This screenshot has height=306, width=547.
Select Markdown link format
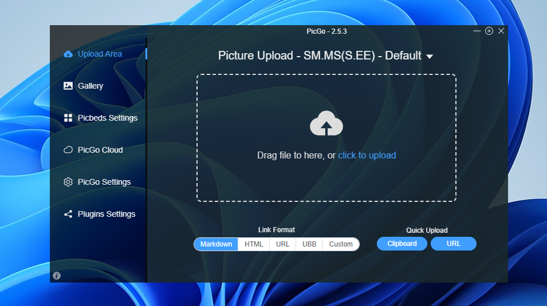216,244
